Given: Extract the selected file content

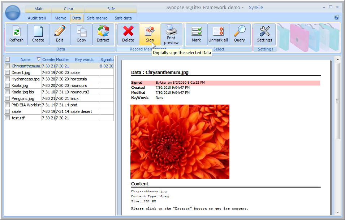Looking at the screenshot, I should pyautogui.click(x=103, y=34).
